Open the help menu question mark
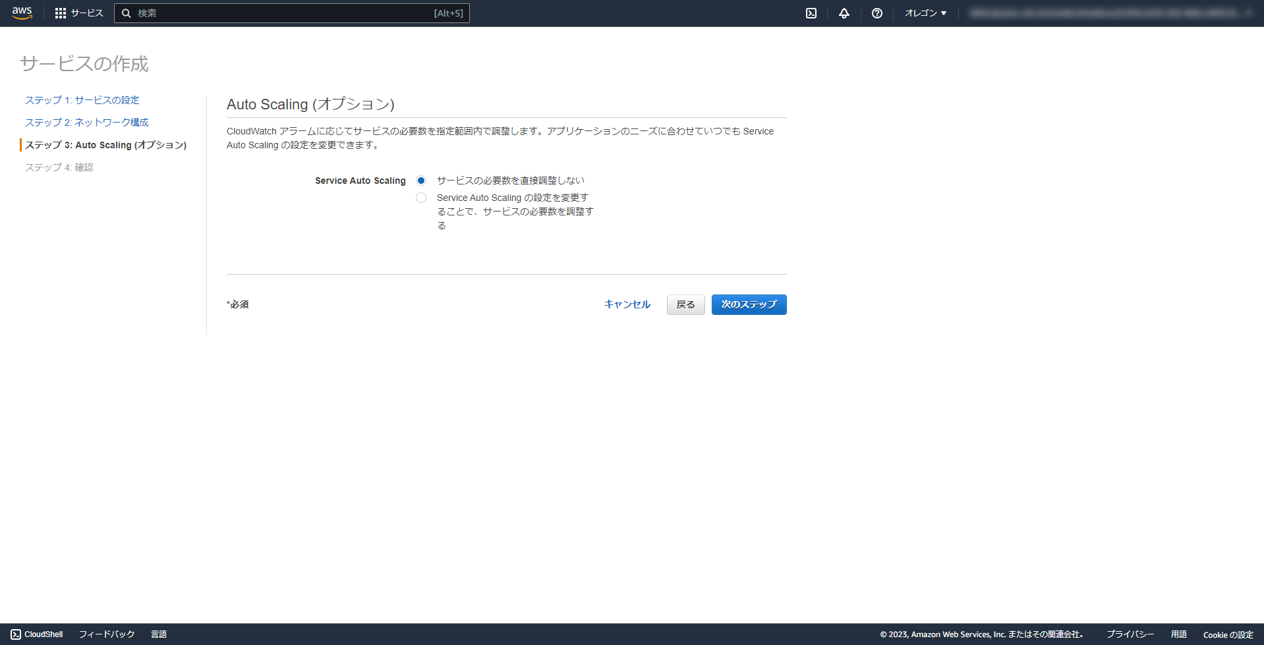The width and height of the screenshot is (1264, 645). (x=877, y=13)
